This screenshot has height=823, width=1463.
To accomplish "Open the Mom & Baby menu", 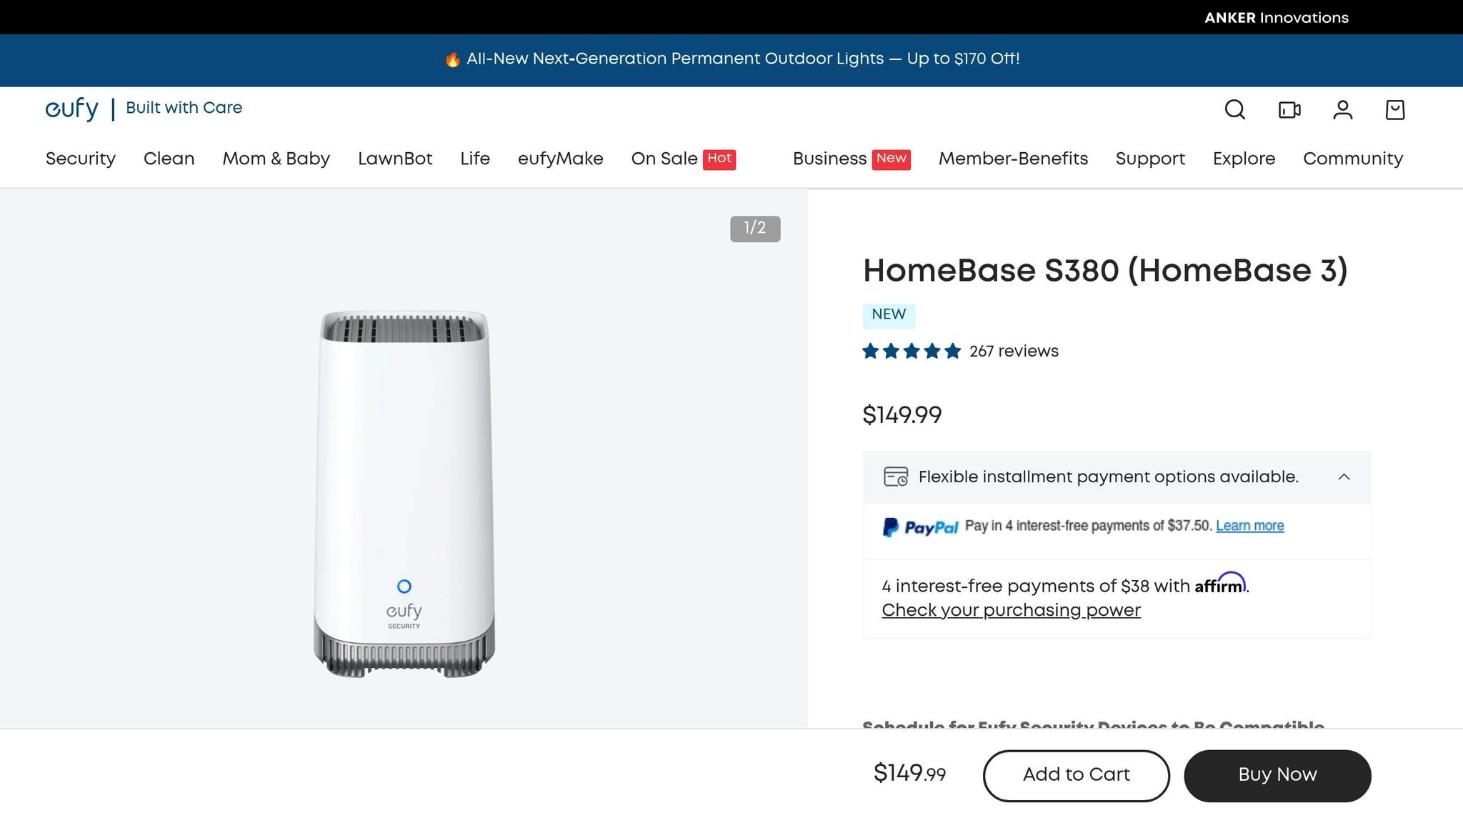I will [x=276, y=159].
